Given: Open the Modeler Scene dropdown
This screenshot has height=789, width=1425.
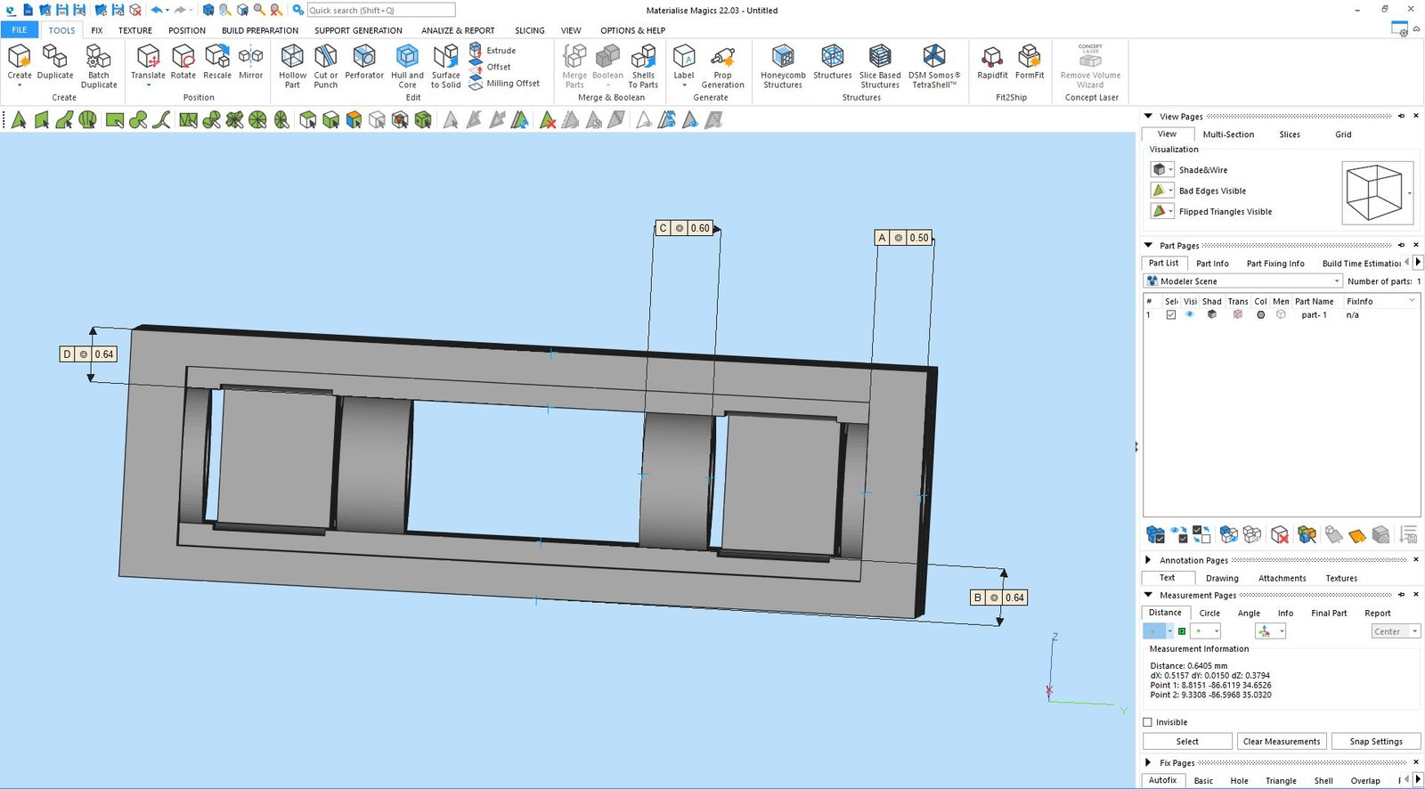Looking at the screenshot, I should pos(1242,281).
